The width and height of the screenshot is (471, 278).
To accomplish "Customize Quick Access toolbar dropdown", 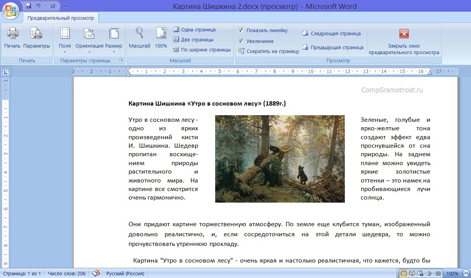I will coord(65,7).
